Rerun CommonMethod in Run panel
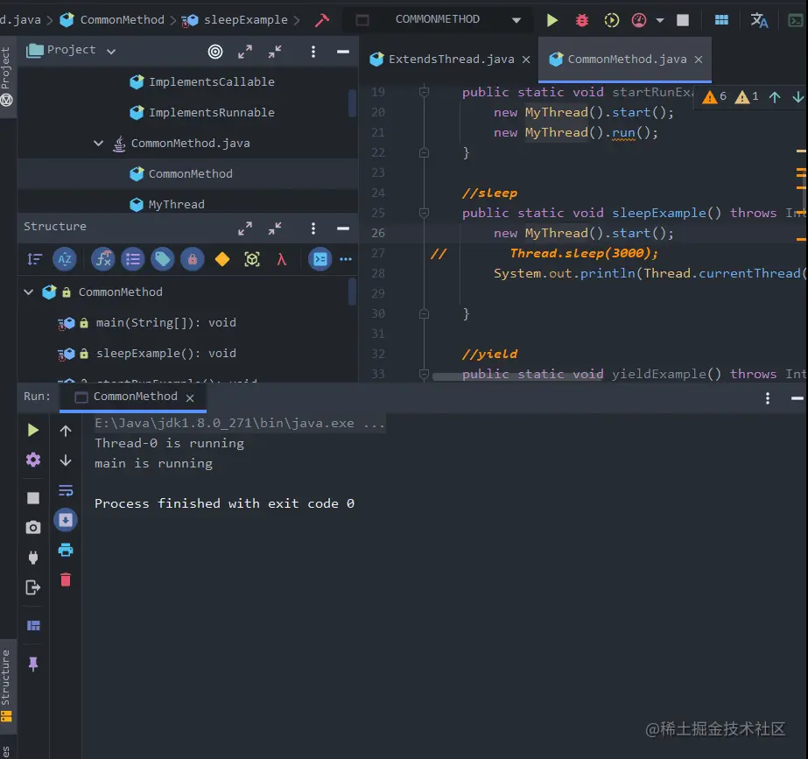 (33, 430)
